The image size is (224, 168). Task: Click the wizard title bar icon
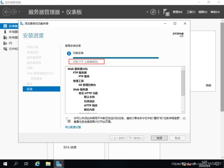22,23
